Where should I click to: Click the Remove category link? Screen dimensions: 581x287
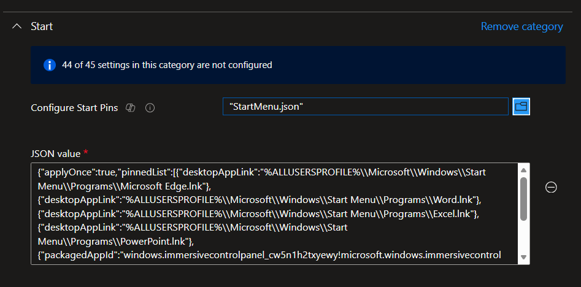click(x=521, y=26)
